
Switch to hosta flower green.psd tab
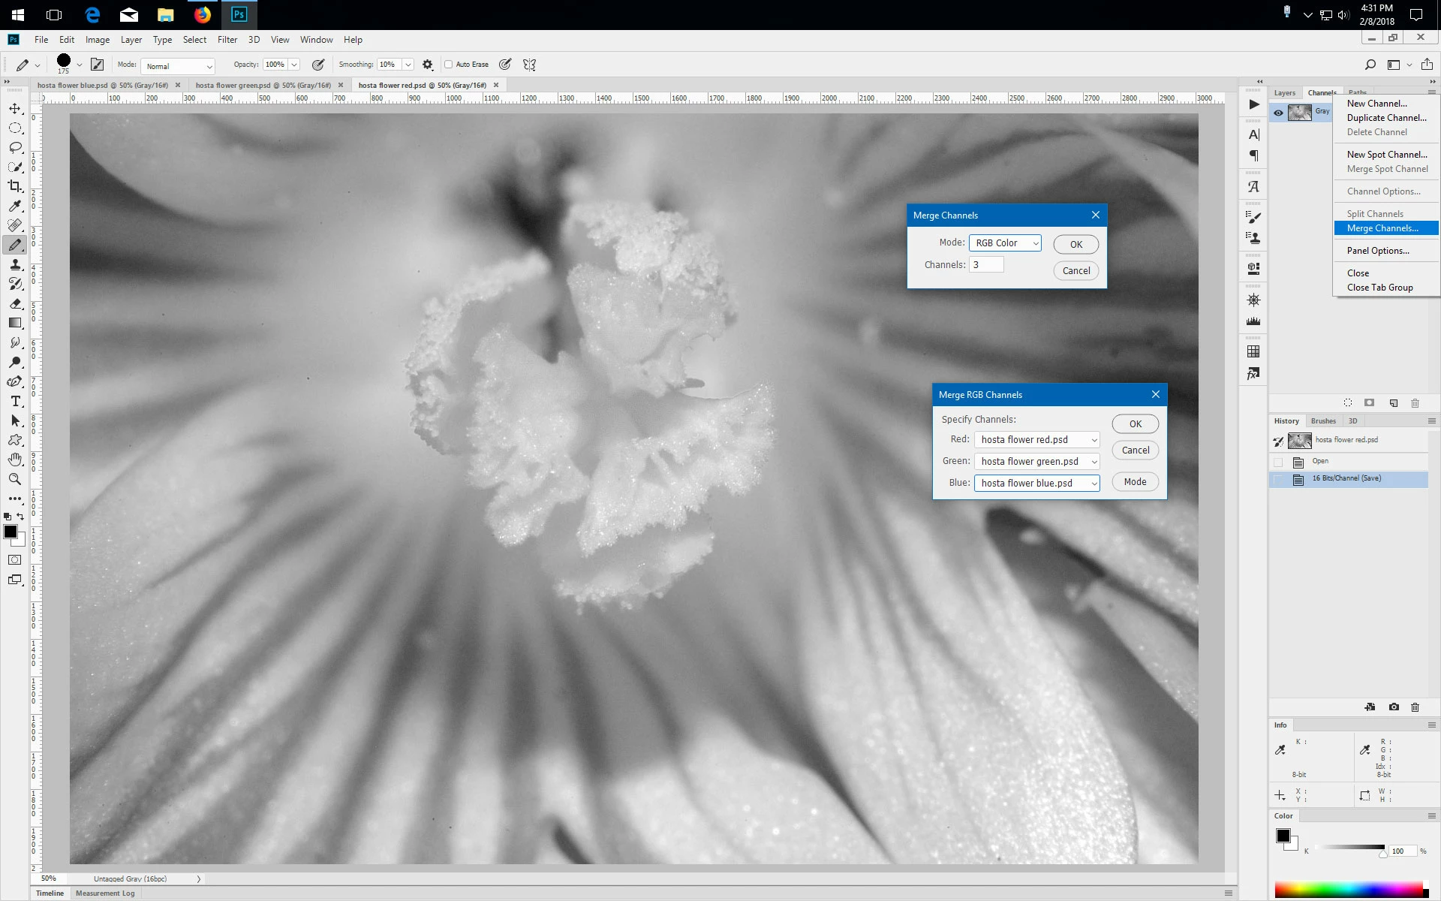[263, 86]
